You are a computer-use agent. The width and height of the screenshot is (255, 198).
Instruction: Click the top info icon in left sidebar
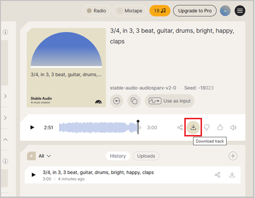tap(5, 32)
